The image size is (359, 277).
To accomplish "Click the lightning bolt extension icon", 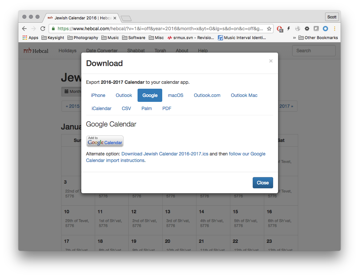I will (289, 29).
